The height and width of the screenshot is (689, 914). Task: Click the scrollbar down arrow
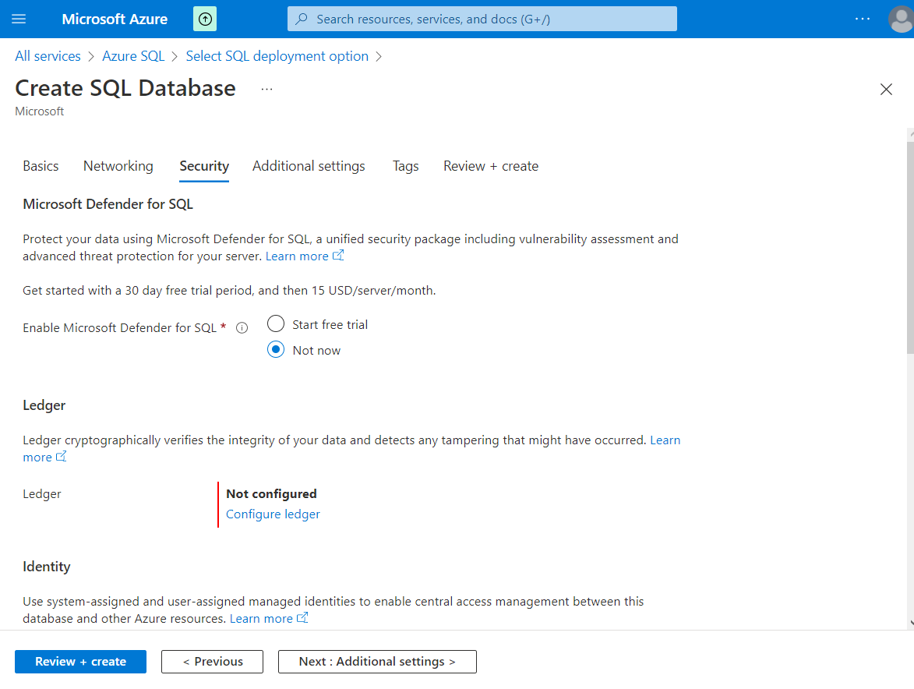[911, 623]
